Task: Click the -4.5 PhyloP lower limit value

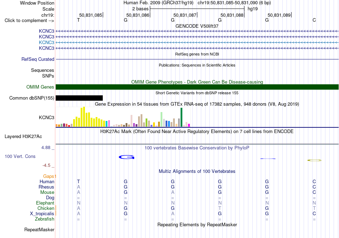Action: 46,165
